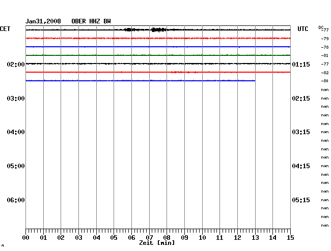331x251 pixels.
Task: Select minute 15 on the x-axis
Action: coord(290,238)
